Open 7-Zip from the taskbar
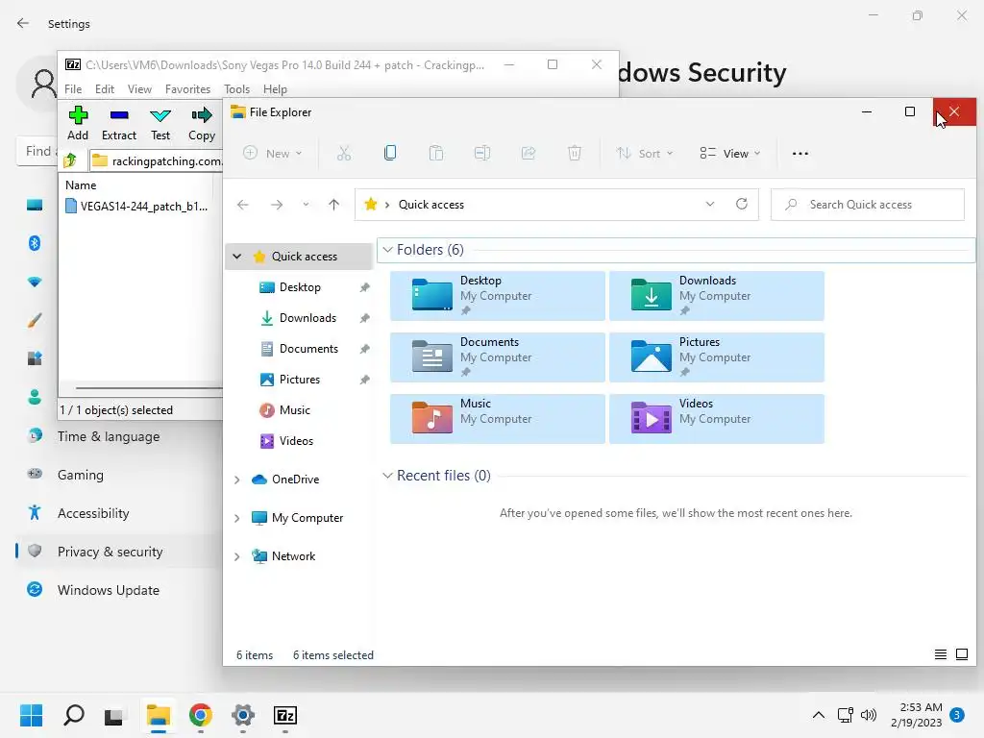 coord(285,715)
